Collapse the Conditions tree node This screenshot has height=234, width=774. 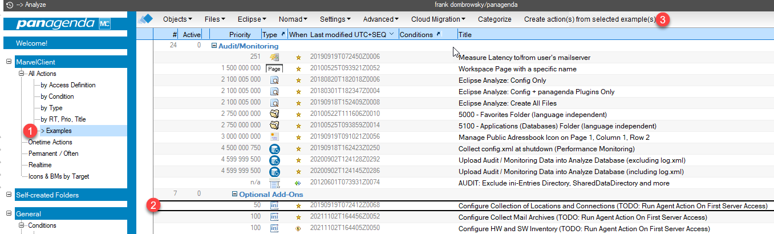tap(22, 225)
